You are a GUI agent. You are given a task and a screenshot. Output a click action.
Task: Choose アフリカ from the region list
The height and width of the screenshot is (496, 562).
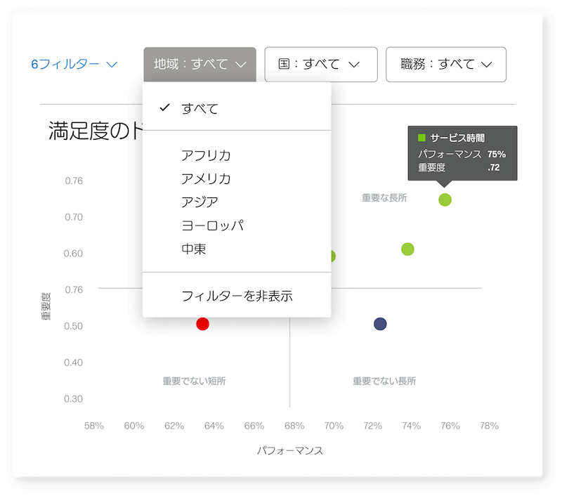pyautogui.click(x=206, y=155)
